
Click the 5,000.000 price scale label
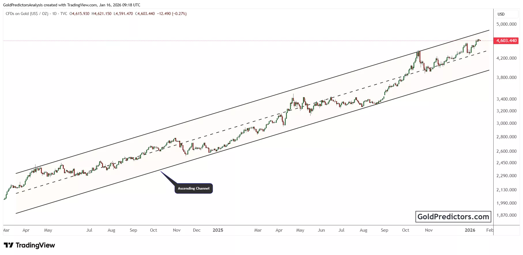pos(506,24)
